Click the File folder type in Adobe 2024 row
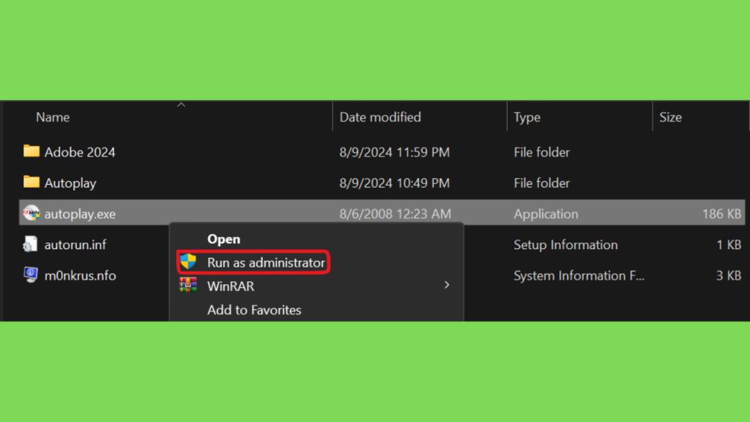This screenshot has height=422, width=750. click(541, 152)
